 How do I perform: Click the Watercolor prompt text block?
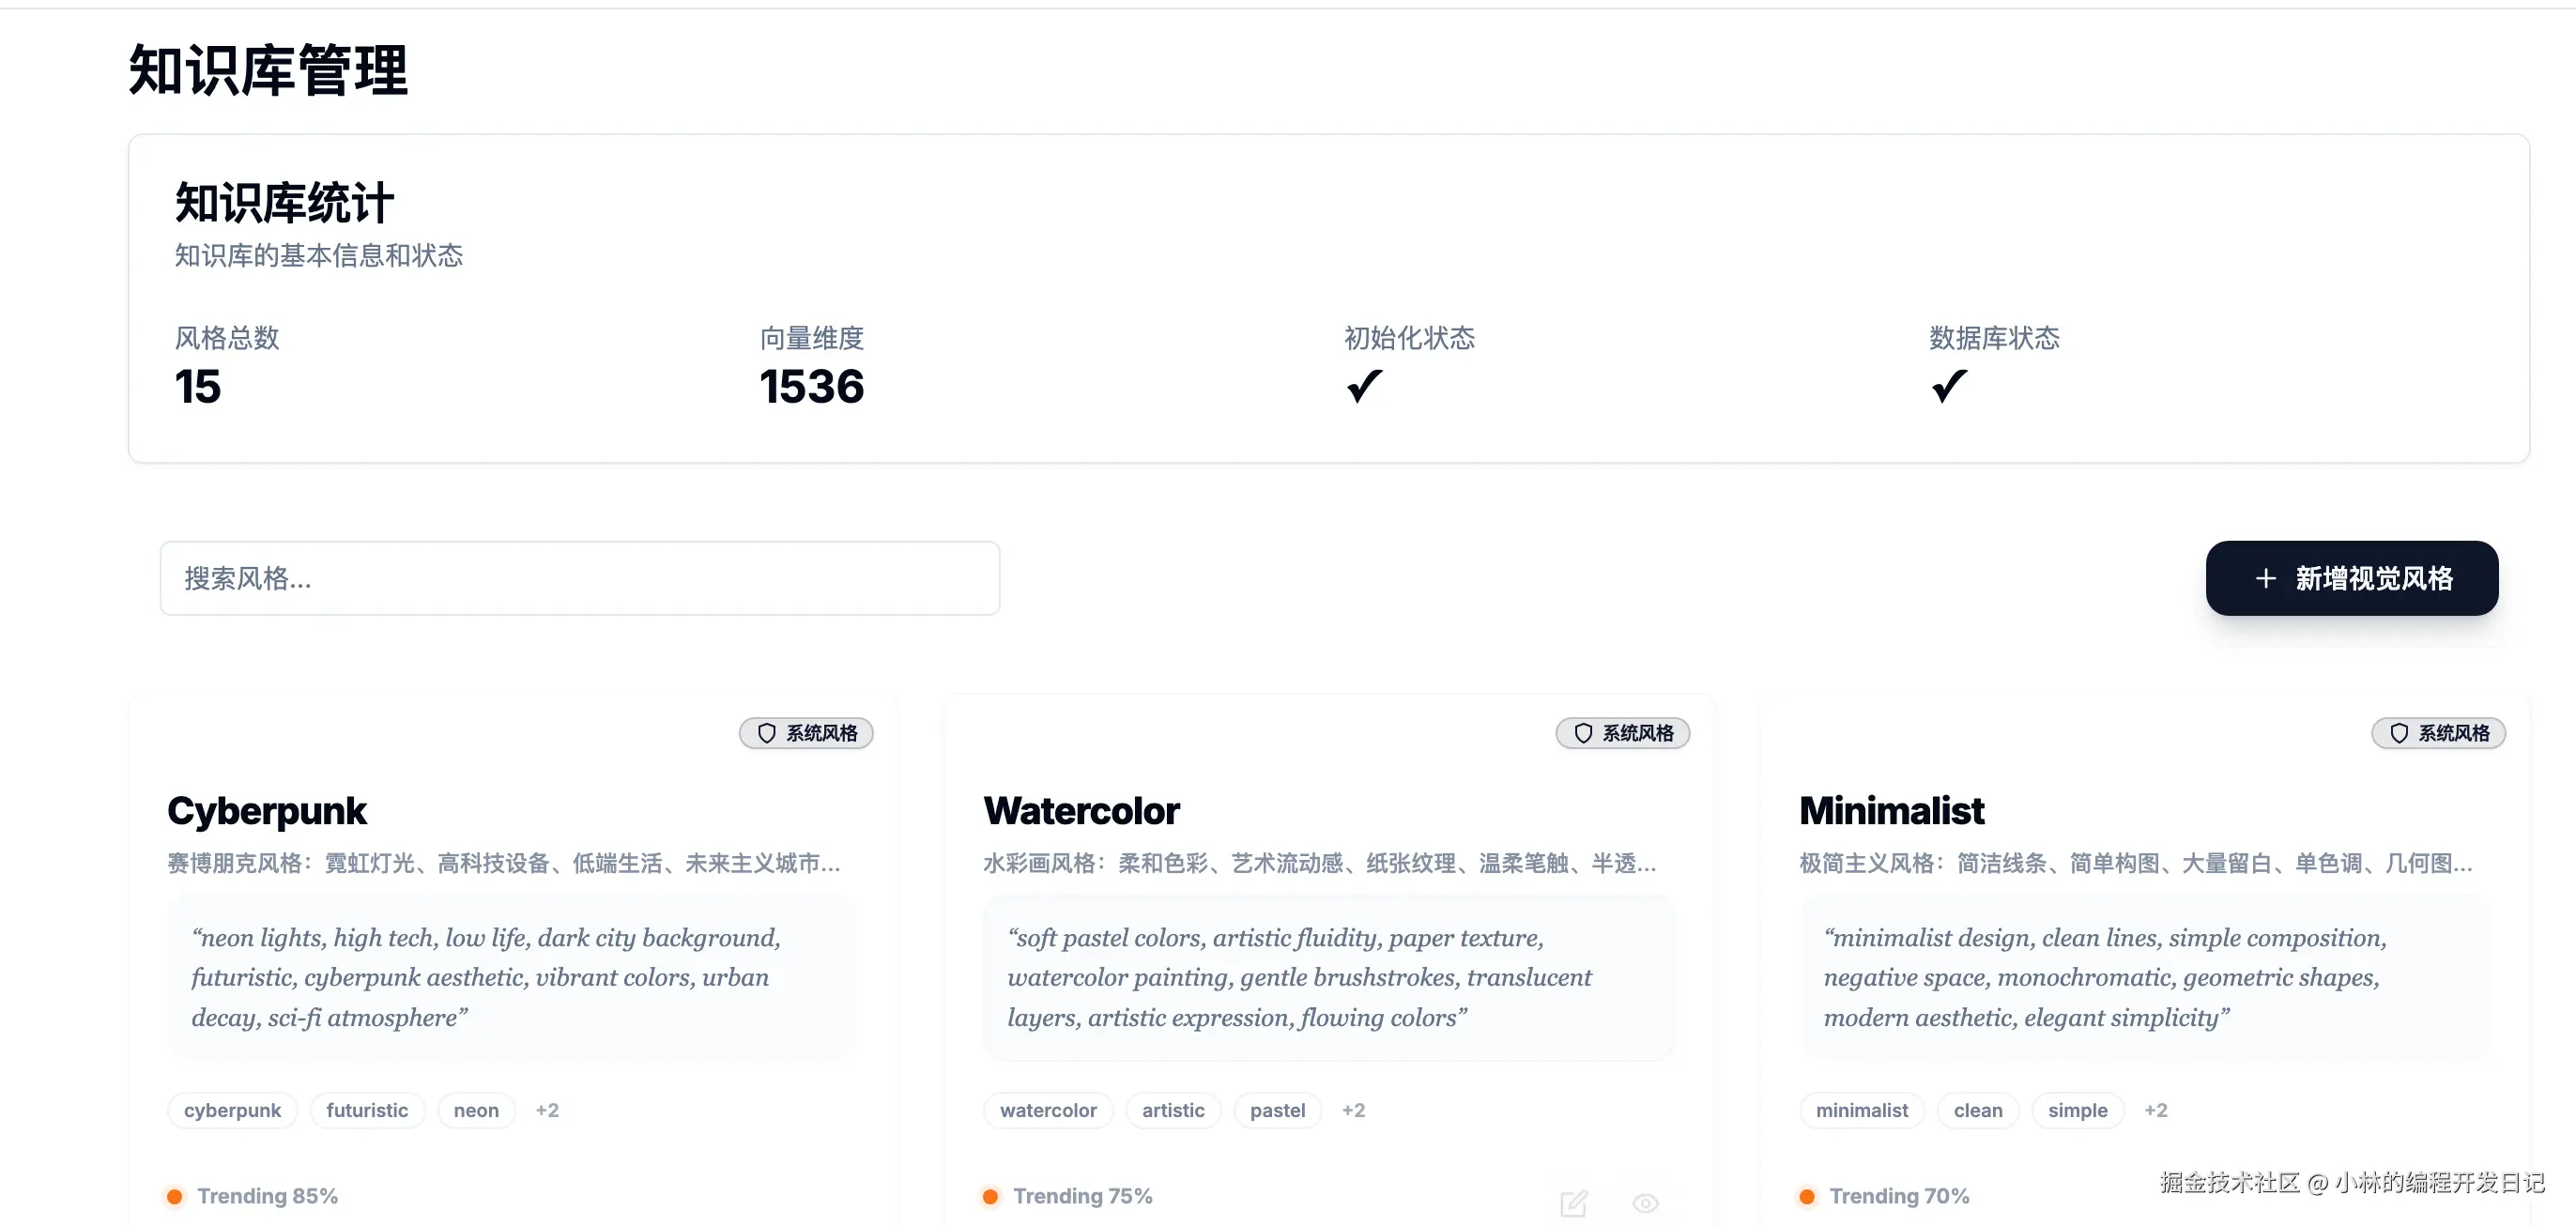tap(1328, 977)
